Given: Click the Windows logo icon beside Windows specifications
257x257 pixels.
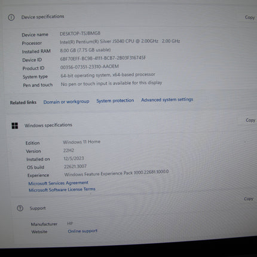Looking at the screenshot, I should pyautogui.click(x=15, y=126).
